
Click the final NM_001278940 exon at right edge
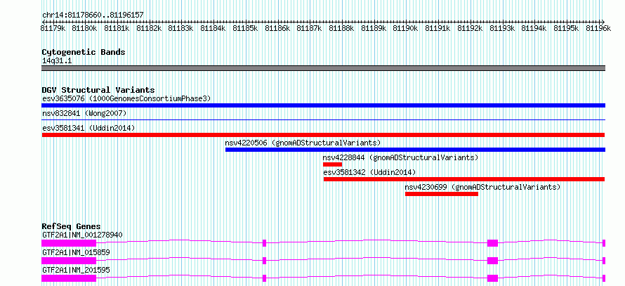[x=604, y=243]
